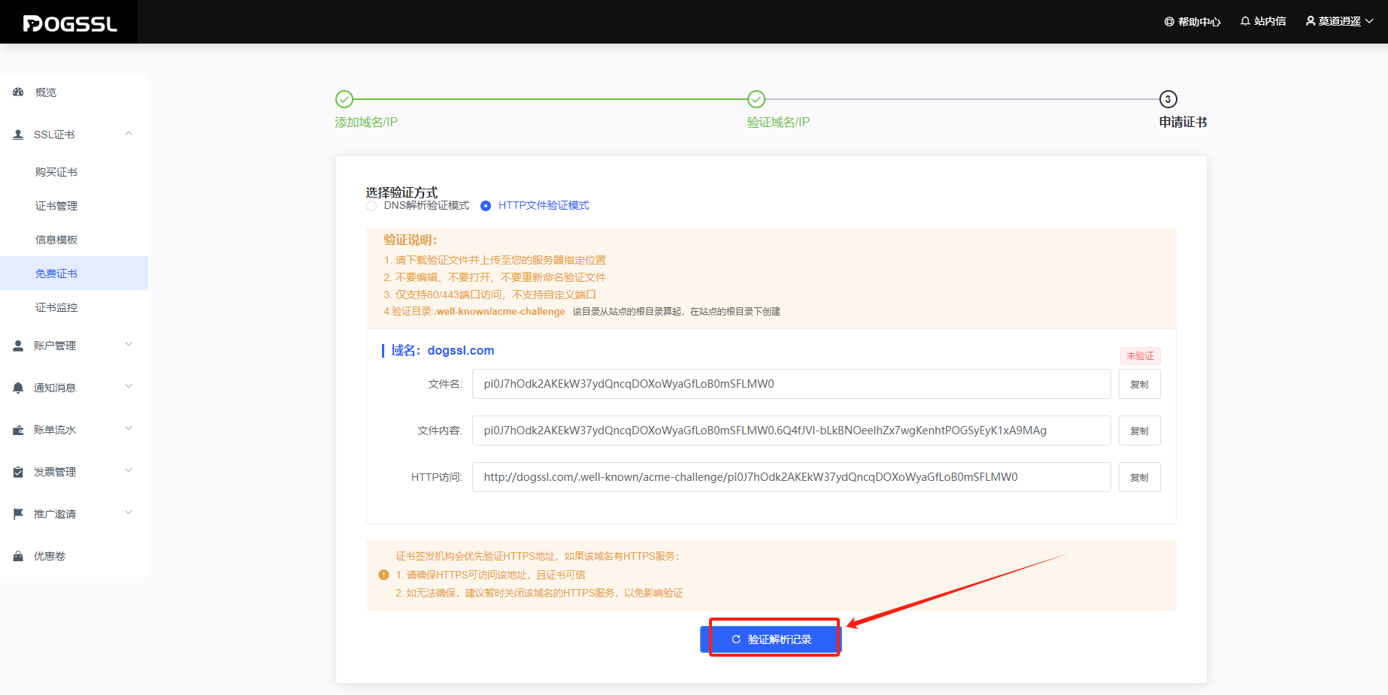The width and height of the screenshot is (1388, 695).
Task: Click the orange warning exclamation icon
Action: (x=383, y=575)
